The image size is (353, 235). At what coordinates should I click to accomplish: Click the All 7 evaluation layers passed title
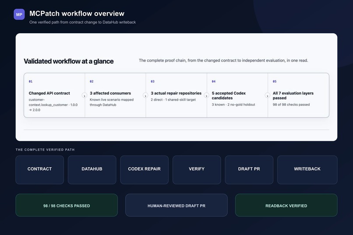pos(293,95)
